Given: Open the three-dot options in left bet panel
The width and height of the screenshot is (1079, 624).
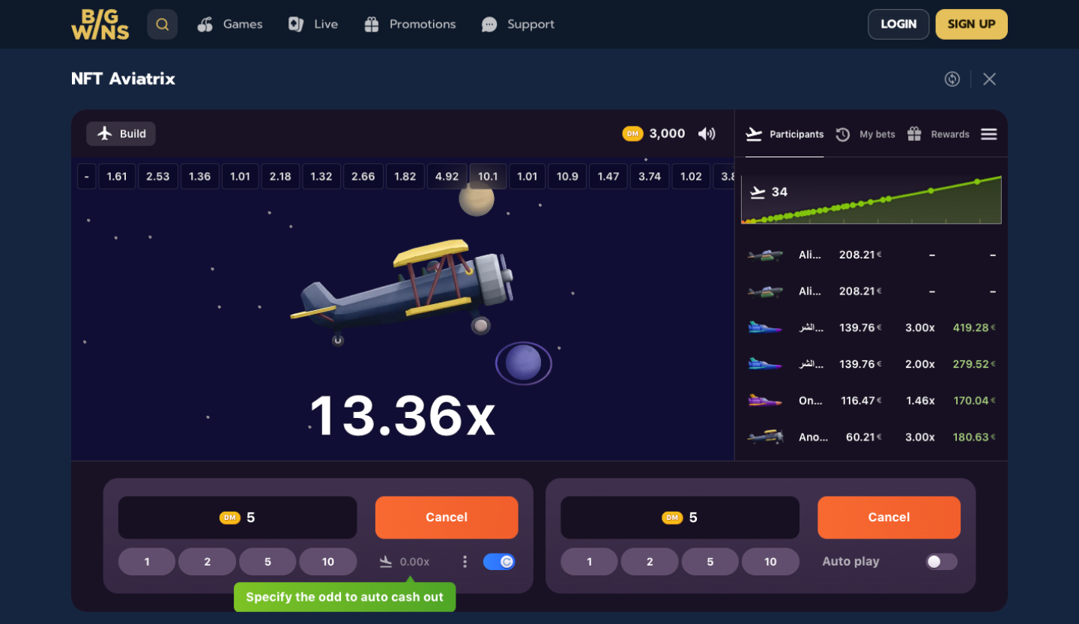Looking at the screenshot, I should point(465,562).
